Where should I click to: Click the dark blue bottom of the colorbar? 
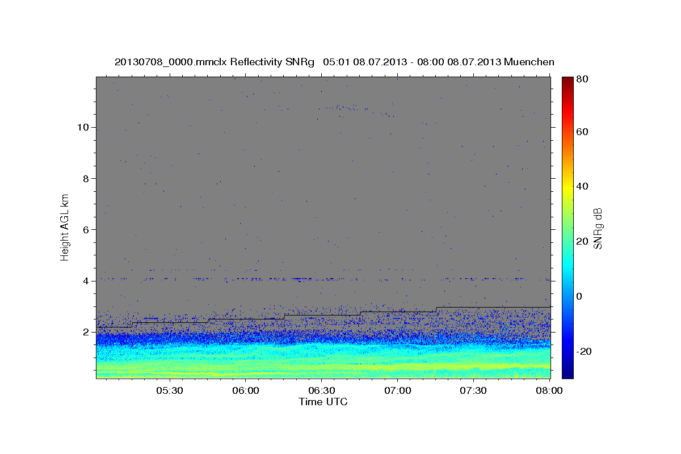pyautogui.click(x=567, y=372)
